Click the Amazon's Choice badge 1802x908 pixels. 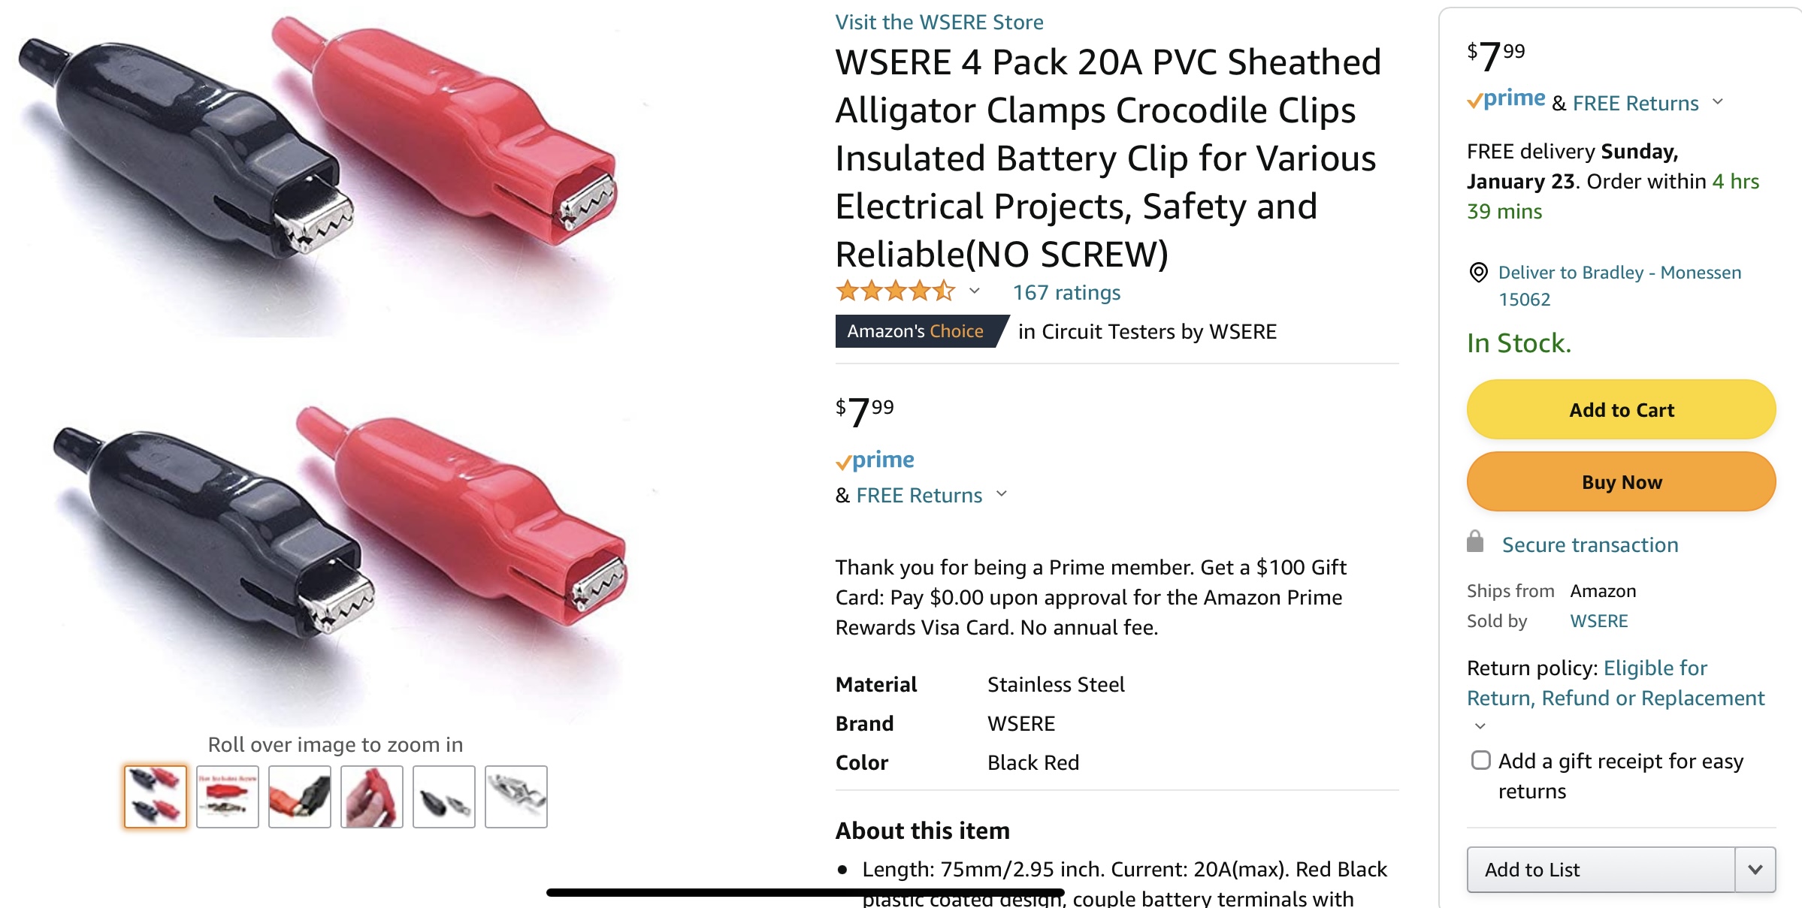pyautogui.click(x=917, y=331)
